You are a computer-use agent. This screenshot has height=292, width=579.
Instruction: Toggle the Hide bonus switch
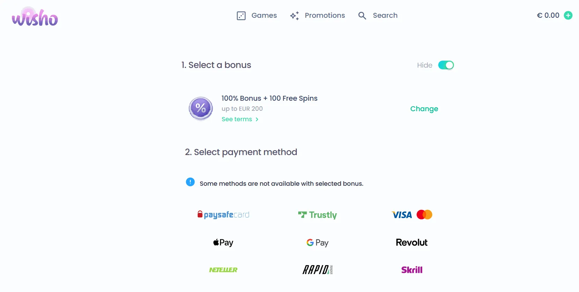pyautogui.click(x=446, y=65)
